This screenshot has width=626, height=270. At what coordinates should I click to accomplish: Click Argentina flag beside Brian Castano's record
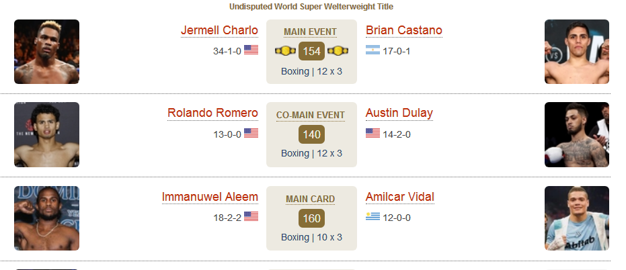373,50
